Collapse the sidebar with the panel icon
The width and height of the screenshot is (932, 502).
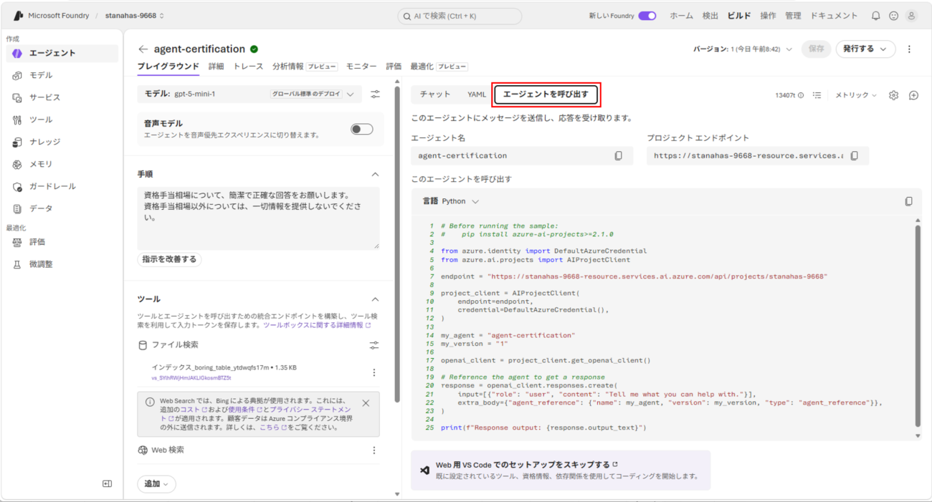(x=108, y=484)
